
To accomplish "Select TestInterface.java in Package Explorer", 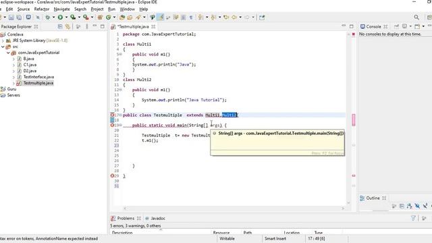I will coord(38,77).
